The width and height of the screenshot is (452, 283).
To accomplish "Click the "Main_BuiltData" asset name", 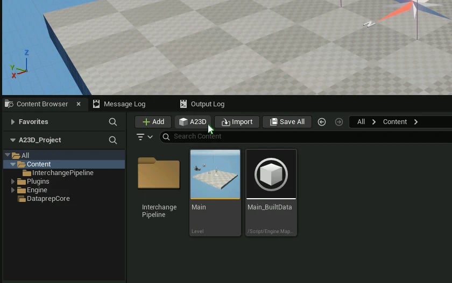I will pyautogui.click(x=270, y=207).
